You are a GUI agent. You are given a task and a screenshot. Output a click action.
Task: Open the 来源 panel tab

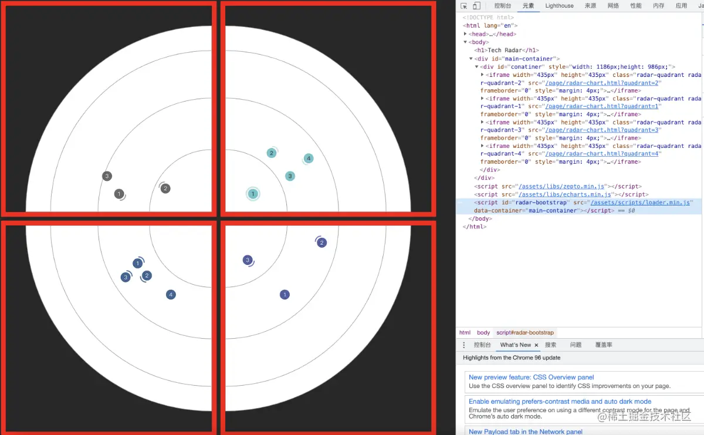pos(590,6)
